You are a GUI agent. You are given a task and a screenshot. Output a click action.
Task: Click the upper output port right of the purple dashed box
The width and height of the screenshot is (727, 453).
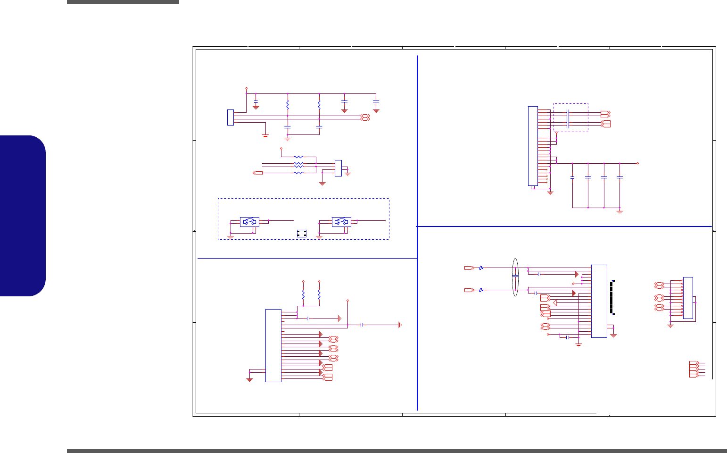click(606, 114)
